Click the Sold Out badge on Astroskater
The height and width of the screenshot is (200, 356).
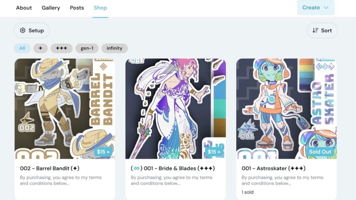320,152
